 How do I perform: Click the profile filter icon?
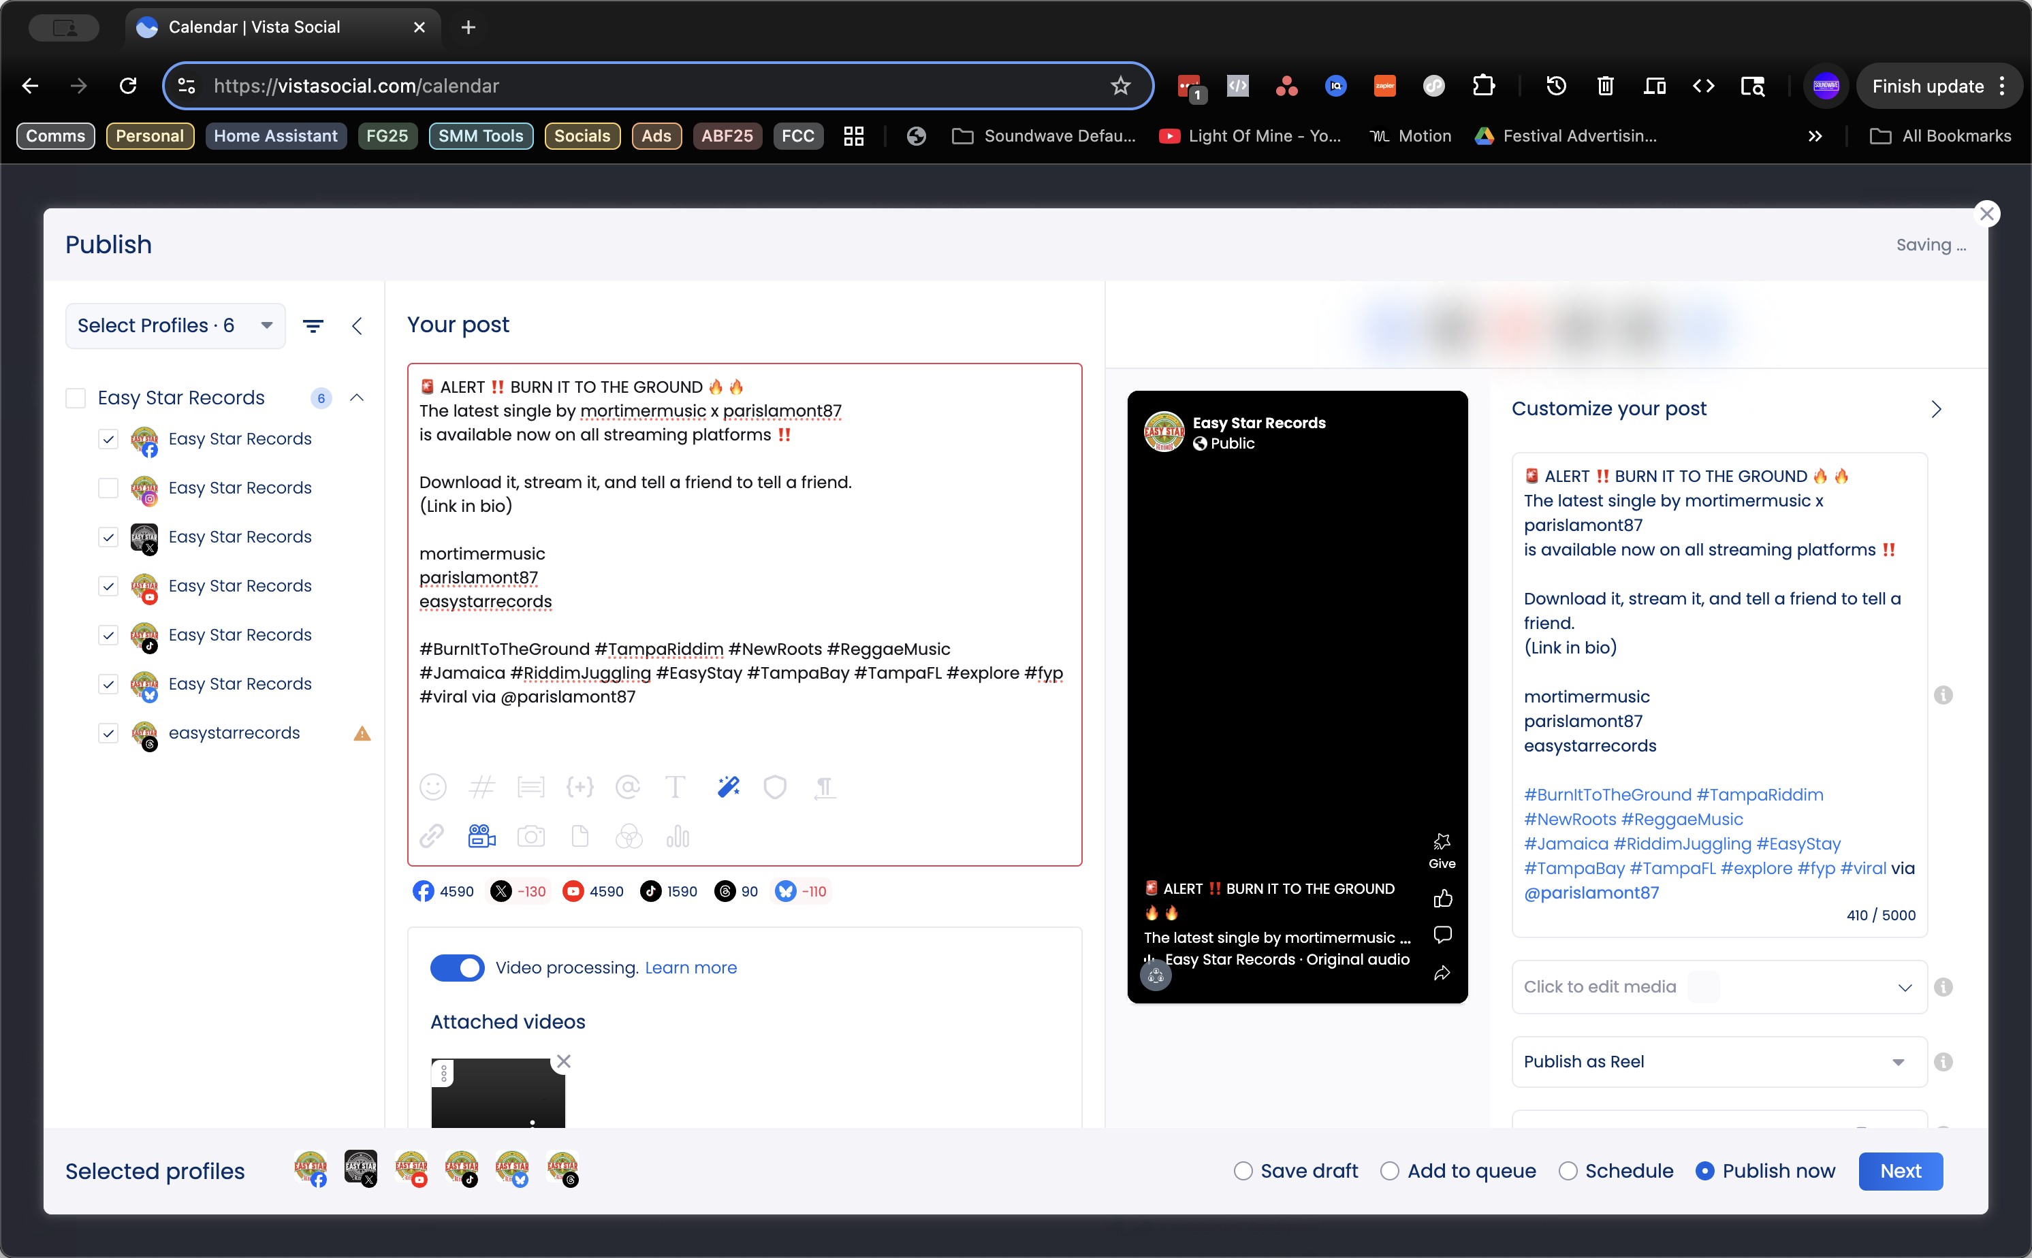point(313,326)
